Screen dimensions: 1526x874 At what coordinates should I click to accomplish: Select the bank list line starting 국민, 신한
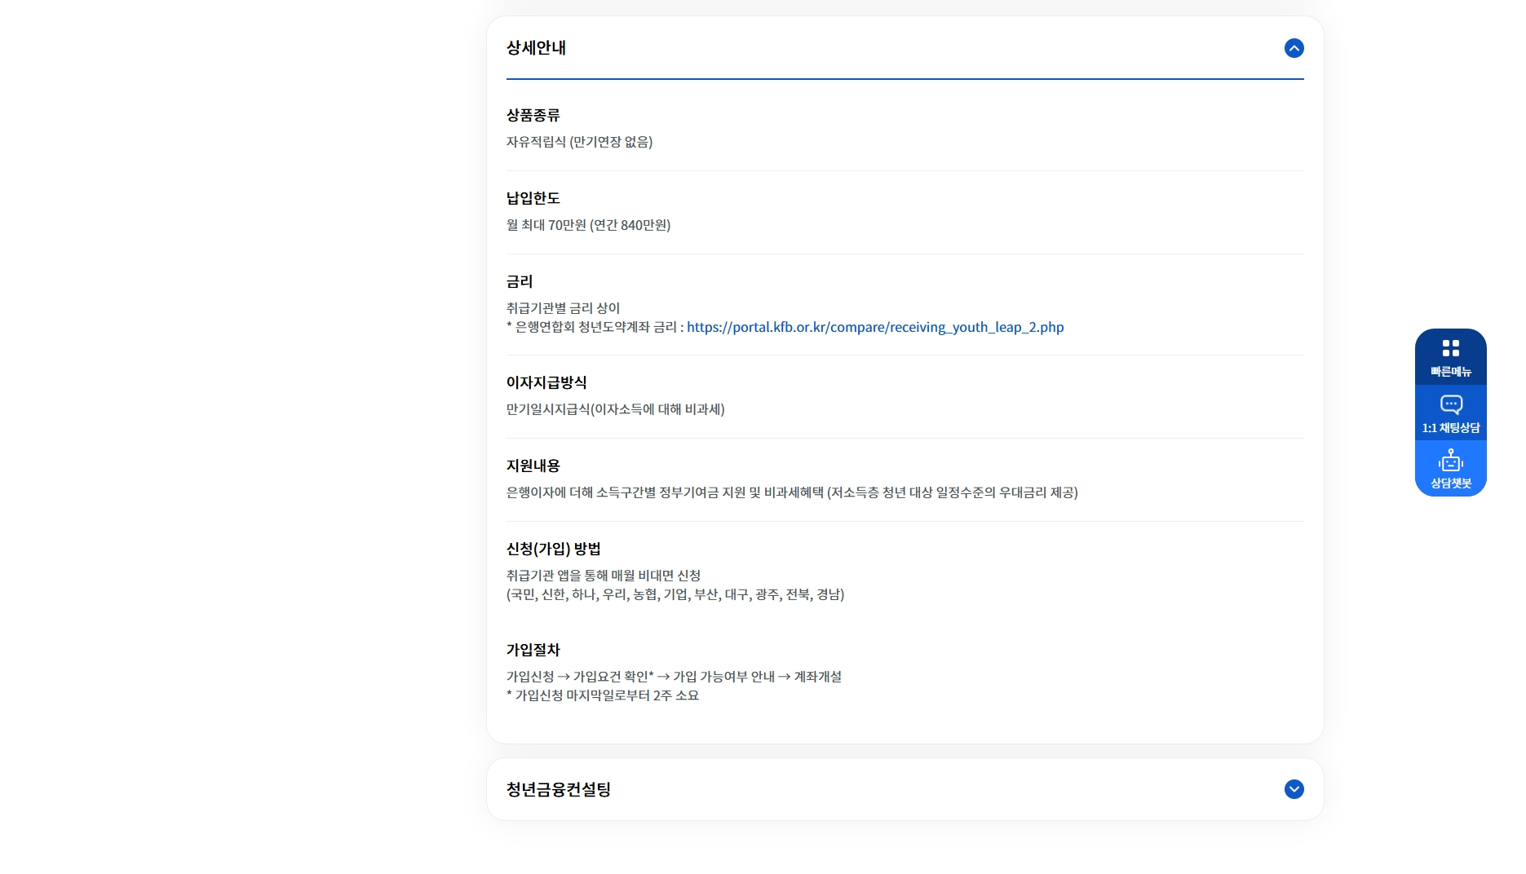[x=675, y=594]
